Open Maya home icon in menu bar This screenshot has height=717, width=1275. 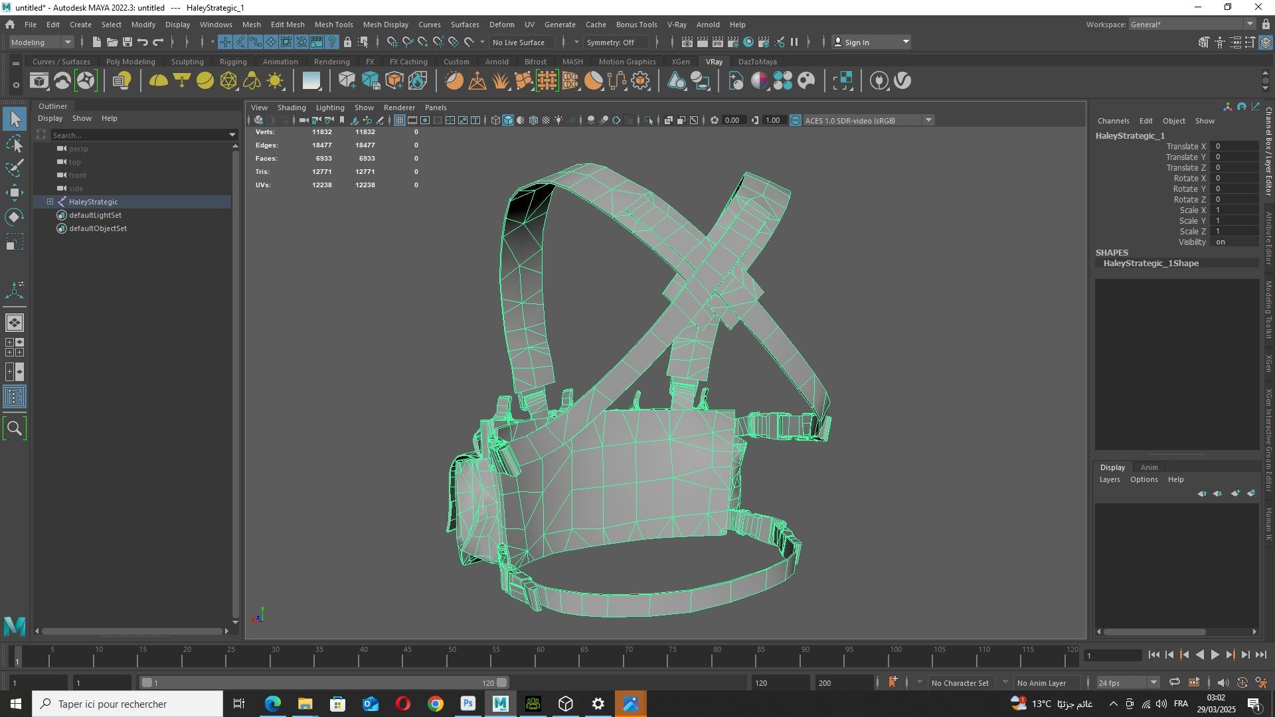[10, 25]
